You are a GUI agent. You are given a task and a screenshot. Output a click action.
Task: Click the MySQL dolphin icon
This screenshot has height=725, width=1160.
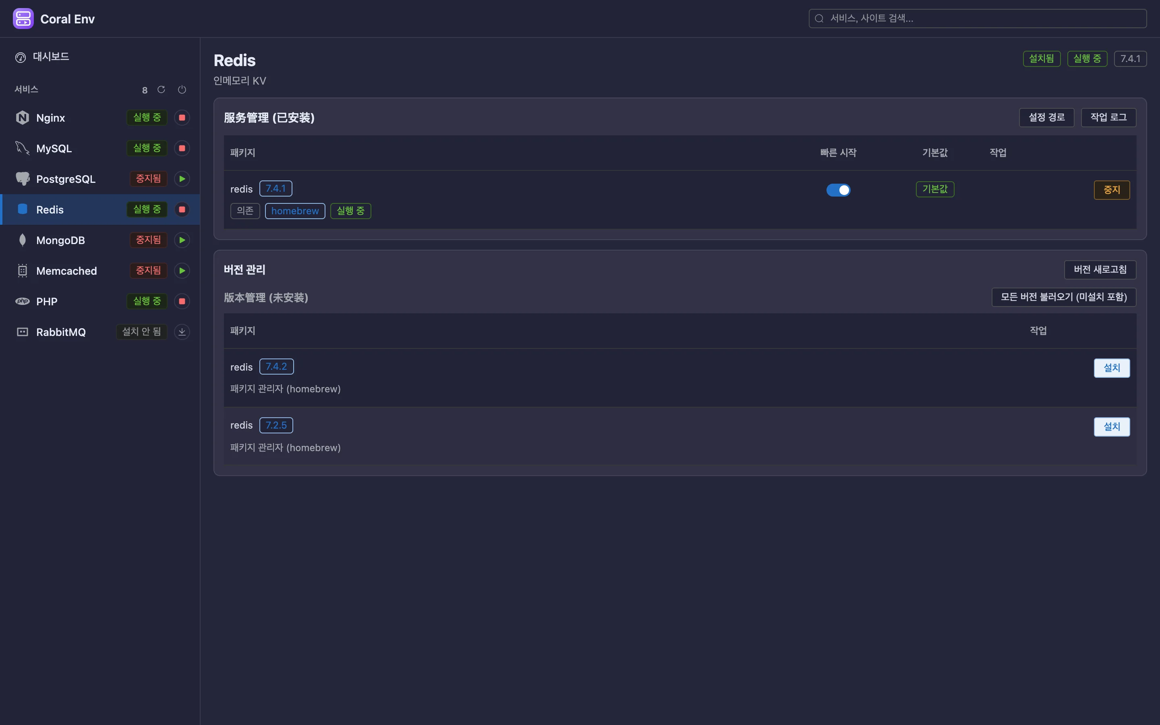tap(23, 148)
